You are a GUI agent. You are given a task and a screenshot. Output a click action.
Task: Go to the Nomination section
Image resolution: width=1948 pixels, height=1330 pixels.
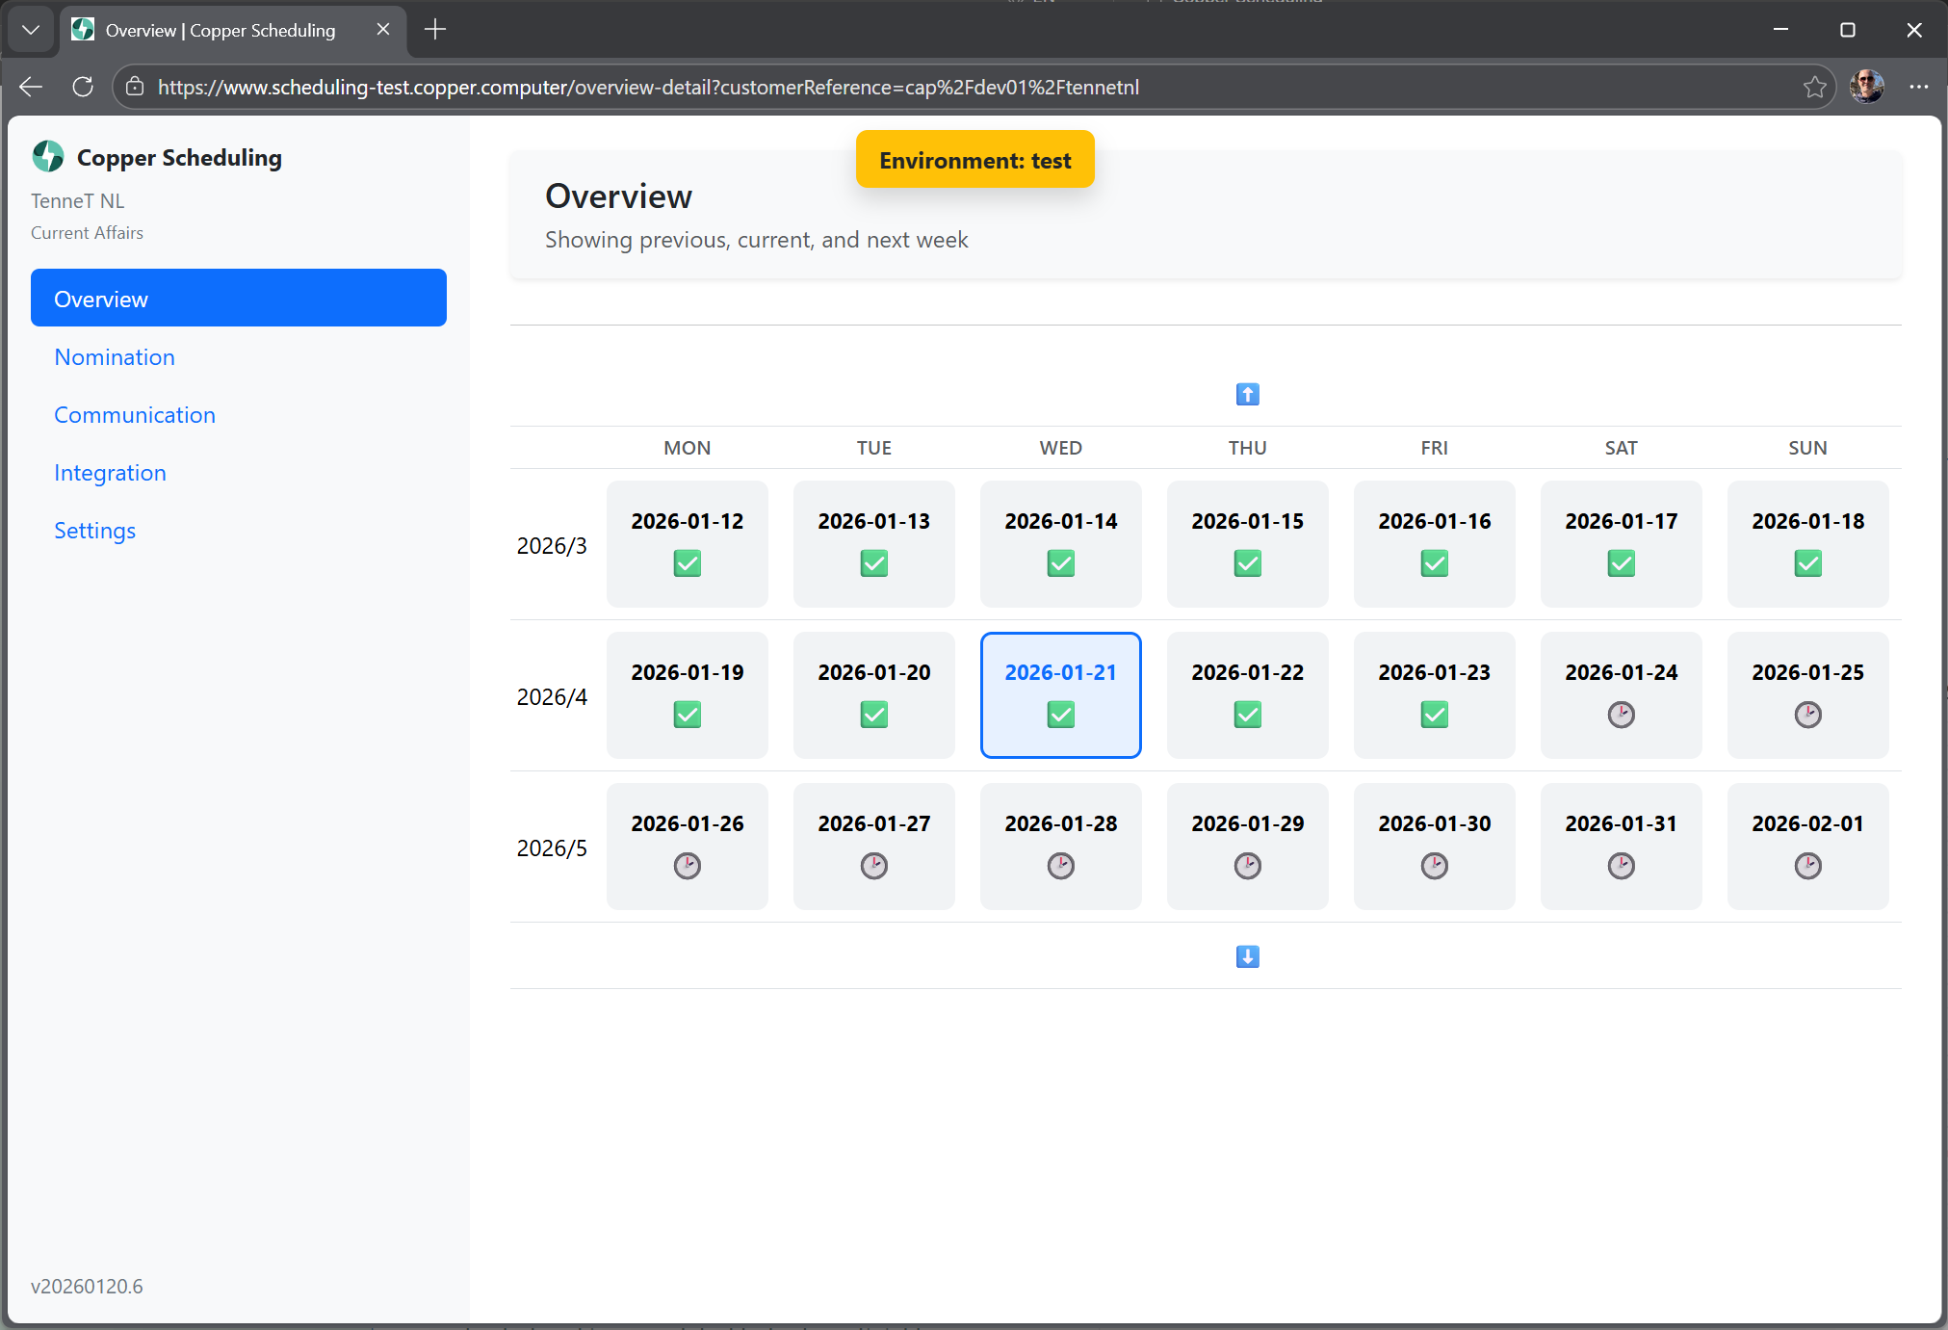coord(115,357)
